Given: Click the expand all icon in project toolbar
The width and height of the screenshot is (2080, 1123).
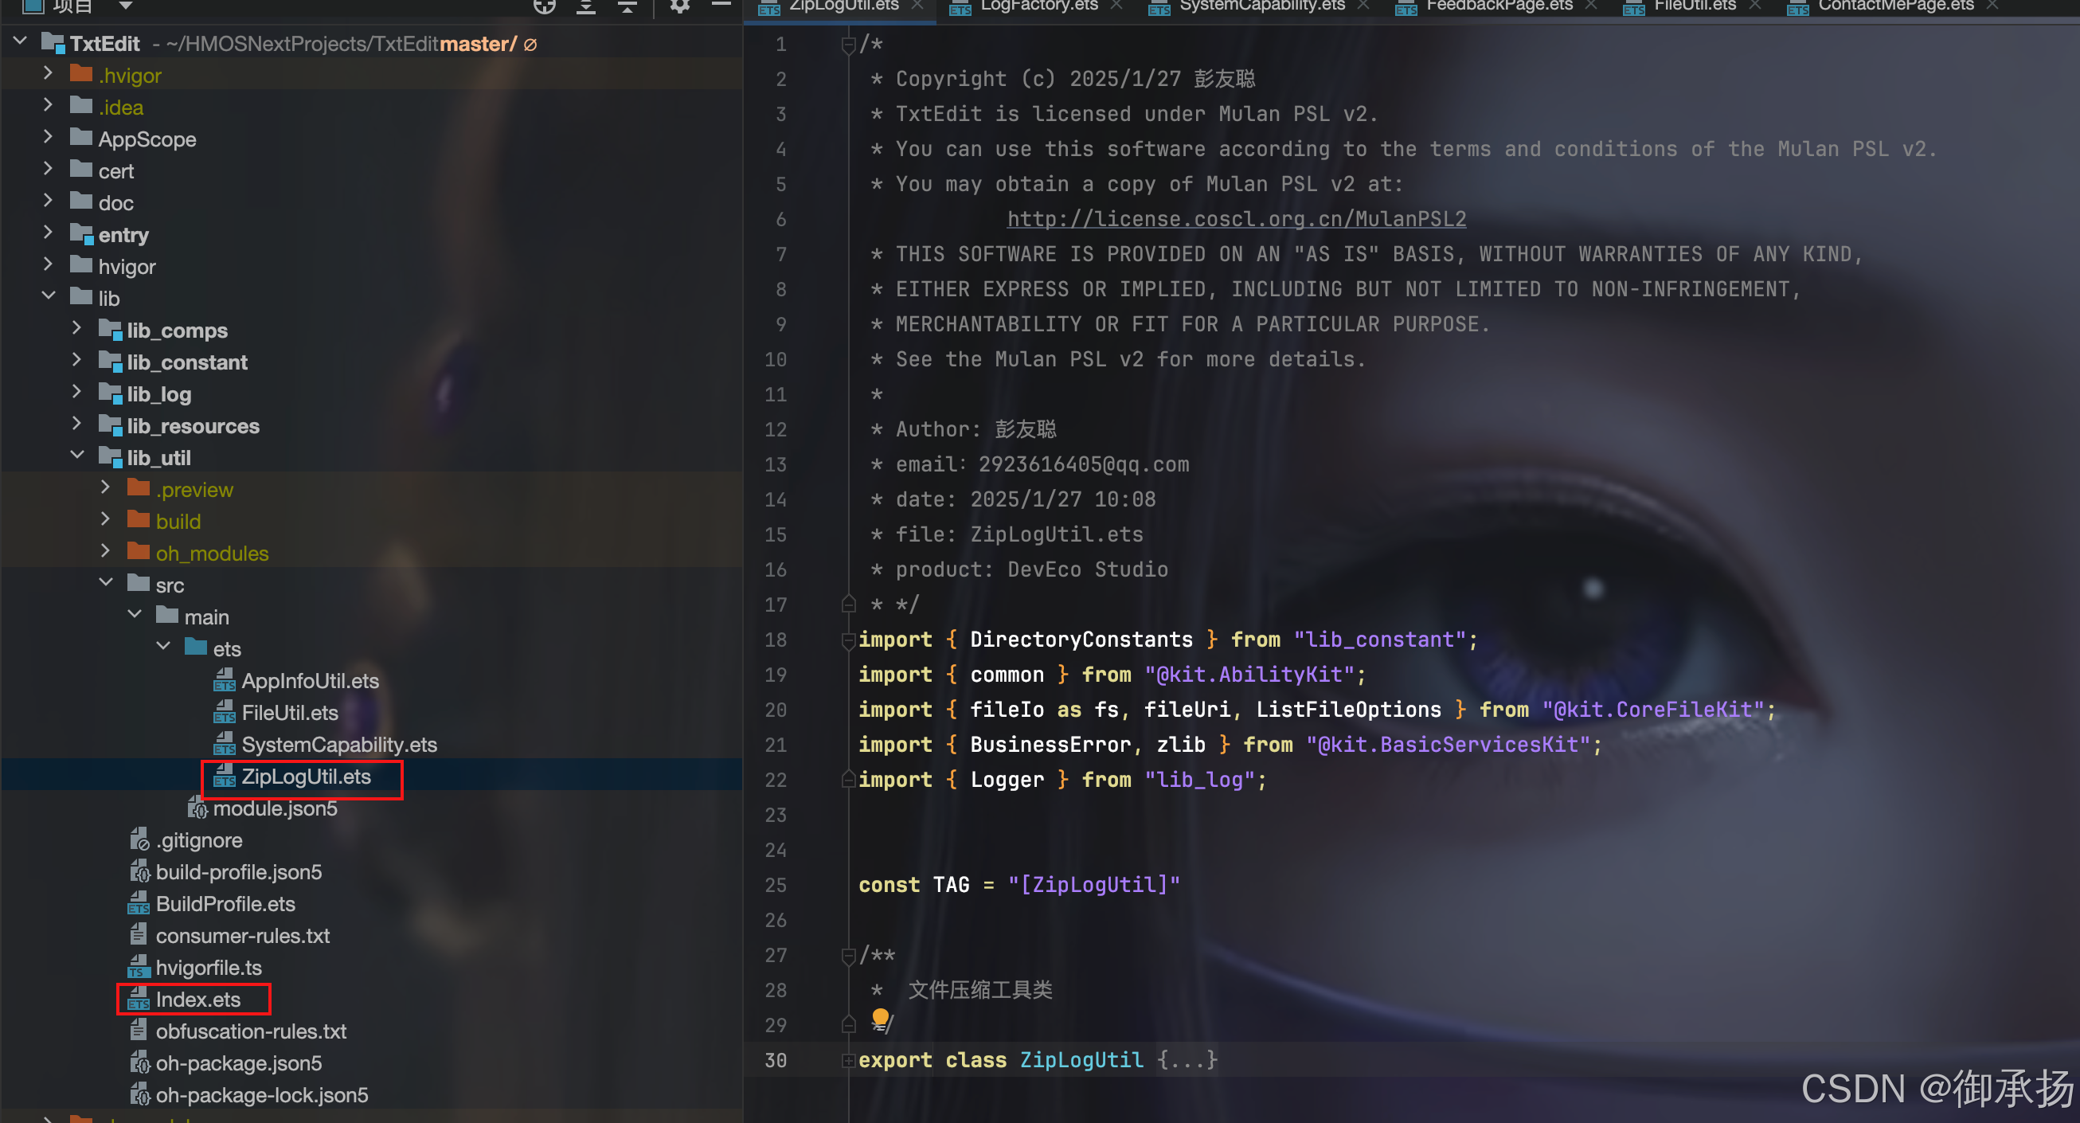Looking at the screenshot, I should (585, 6).
